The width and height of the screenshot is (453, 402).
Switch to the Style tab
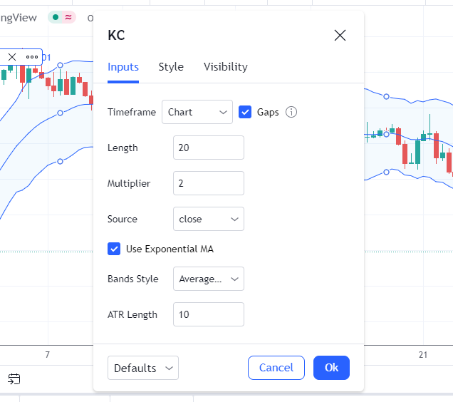[x=171, y=67]
